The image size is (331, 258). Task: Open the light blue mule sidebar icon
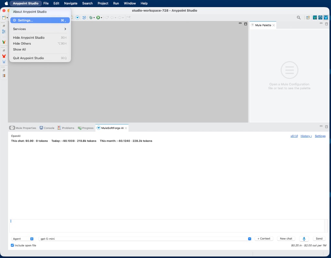click(x=4, y=62)
